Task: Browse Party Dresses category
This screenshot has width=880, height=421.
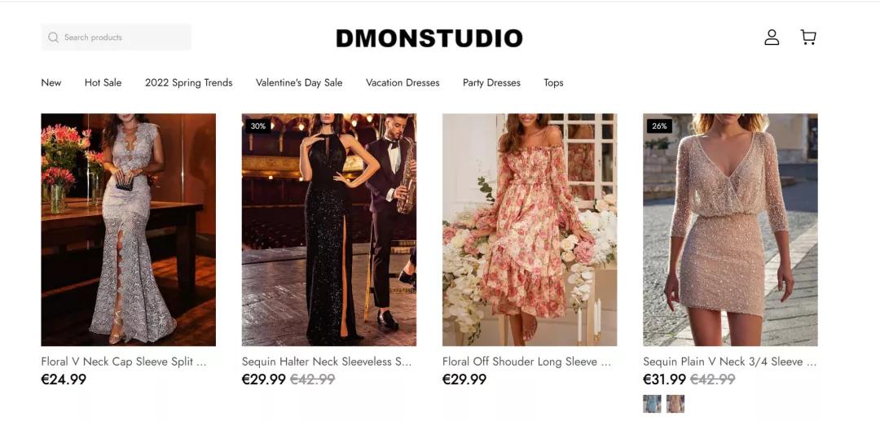Action: 491,82
